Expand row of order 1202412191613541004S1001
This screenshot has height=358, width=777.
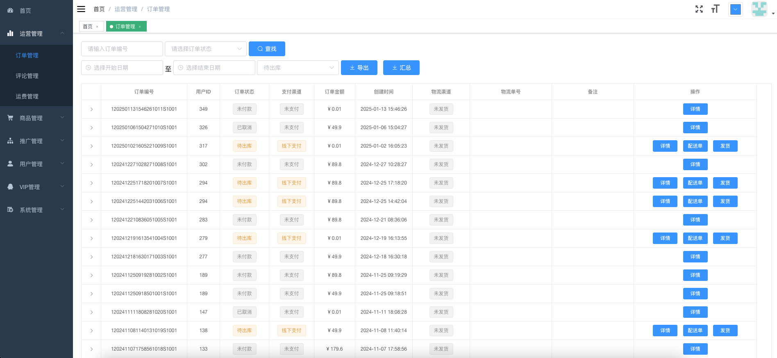91,238
